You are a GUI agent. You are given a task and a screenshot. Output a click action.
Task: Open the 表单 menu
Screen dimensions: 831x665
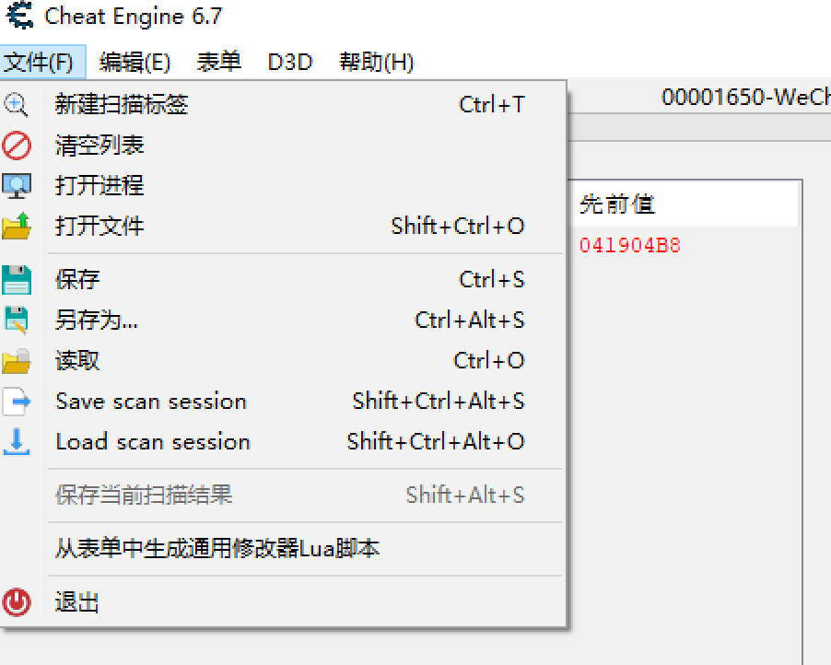tap(219, 62)
